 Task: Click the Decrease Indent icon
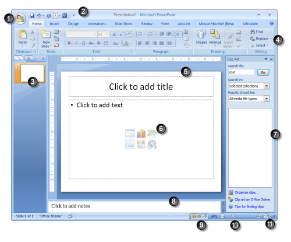162,34
